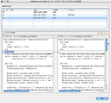Click the リ...ョン revision column header
This screenshot has width=111, height=103.
tap(6, 10)
